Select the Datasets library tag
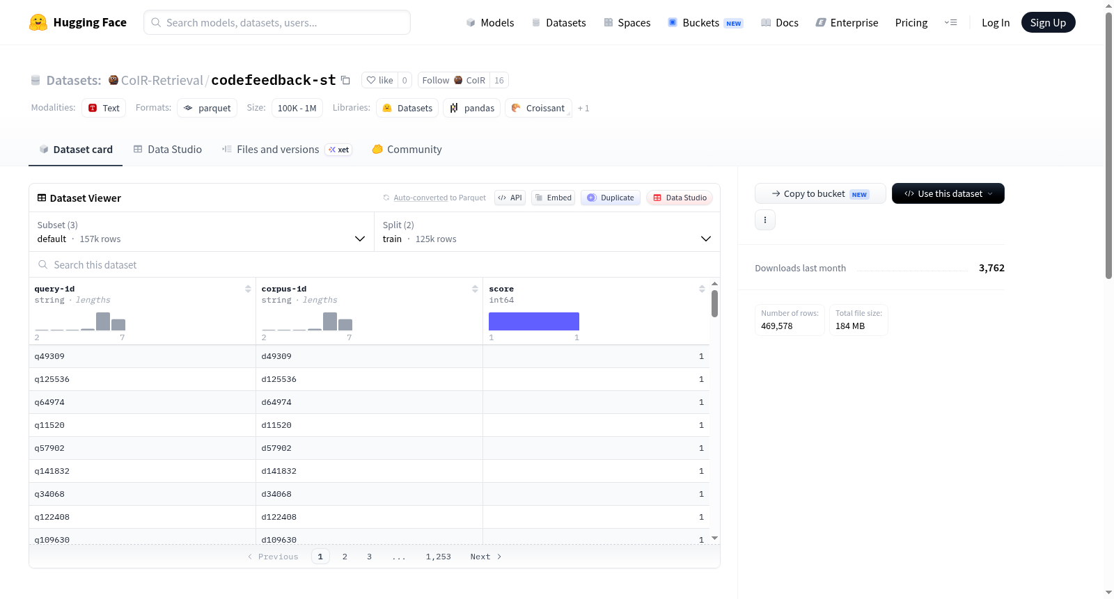 point(407,108)
